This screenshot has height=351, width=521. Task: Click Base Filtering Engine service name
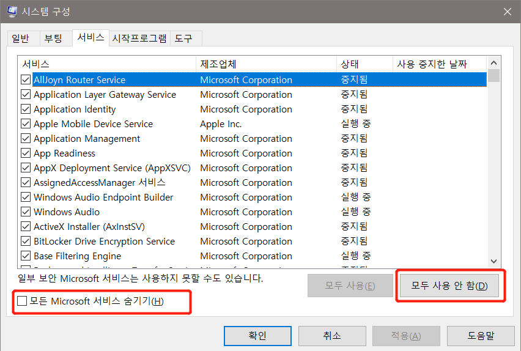coord(77,256)
